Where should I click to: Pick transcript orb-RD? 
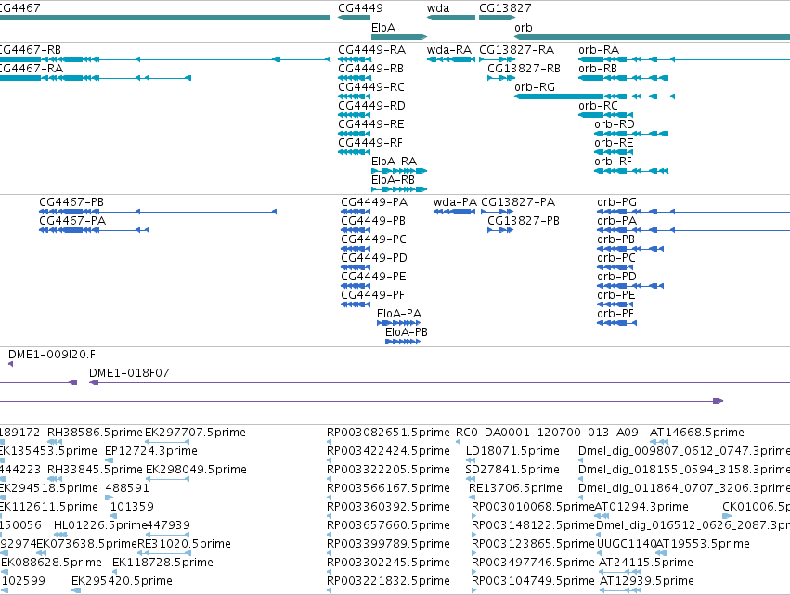(x=631, y=134)
